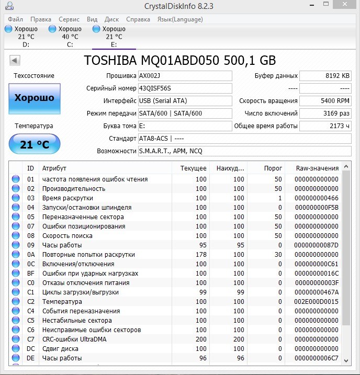Select raw value 002E000D0015
Screen dimensions: 360x375
pos(316,301)
